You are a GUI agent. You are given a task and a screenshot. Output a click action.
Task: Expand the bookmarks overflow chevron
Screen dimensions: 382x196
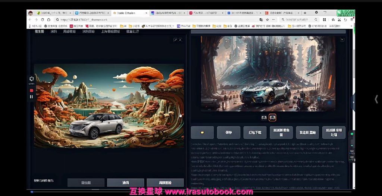(351, 26)
